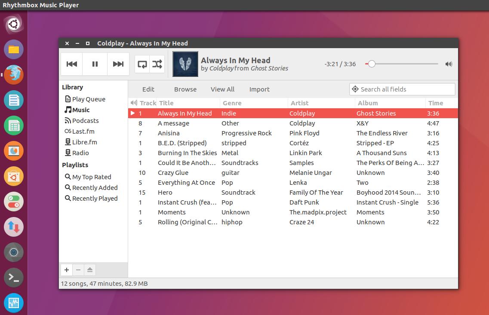The image size is (489, 315).
Task: Skip to the previous track
Action: (72, 64)
